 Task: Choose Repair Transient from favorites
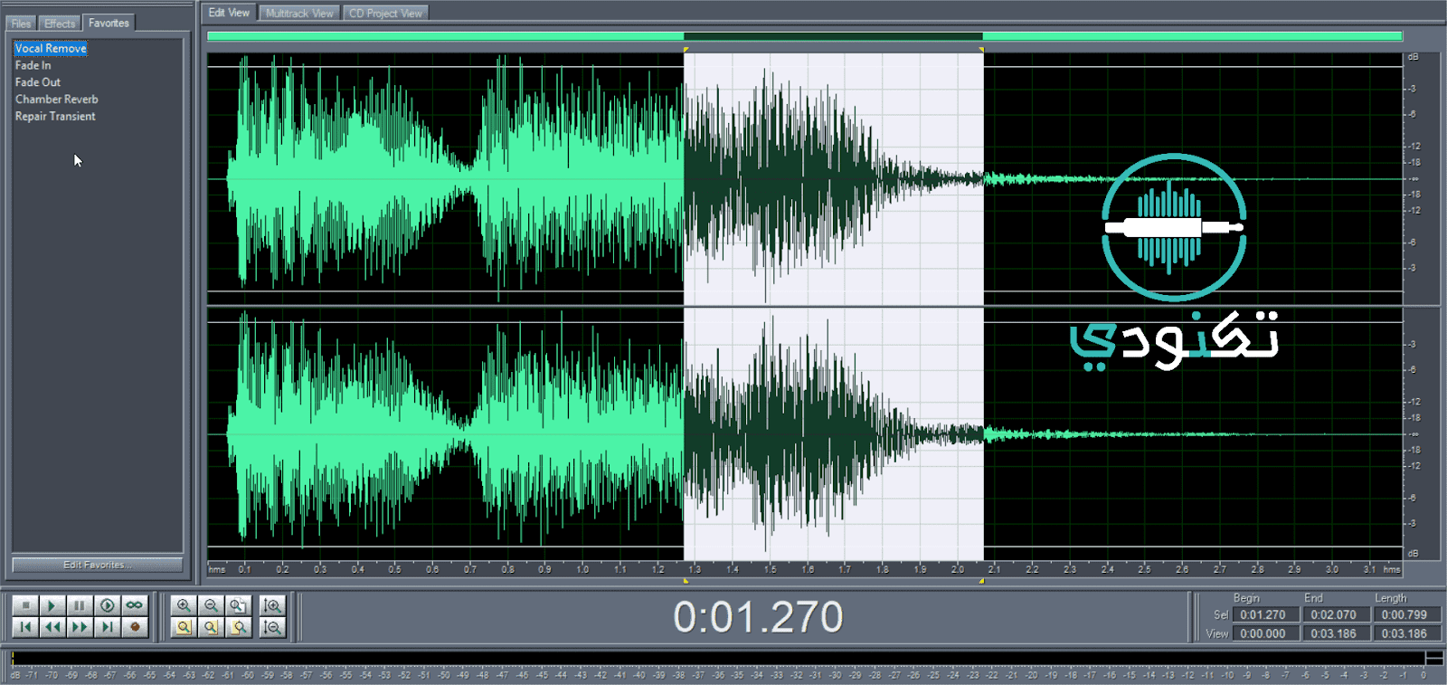pyautogui.click(x=55, y=116)
